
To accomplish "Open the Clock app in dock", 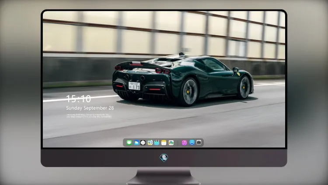I will (x=143, y=142).
